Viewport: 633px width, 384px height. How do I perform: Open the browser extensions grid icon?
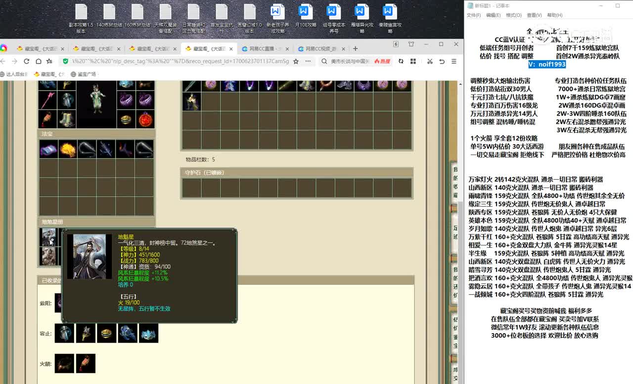[x=412, y=61]
